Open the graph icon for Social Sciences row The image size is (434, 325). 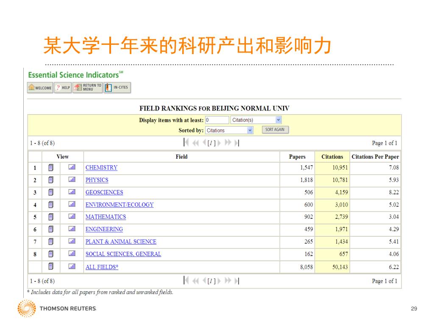tap(72, 253)
